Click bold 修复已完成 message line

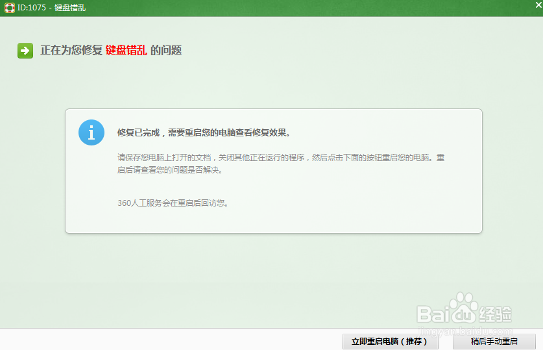203,132
